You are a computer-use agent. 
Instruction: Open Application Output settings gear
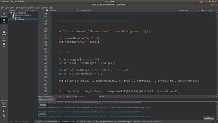click(x=76, y=96)
